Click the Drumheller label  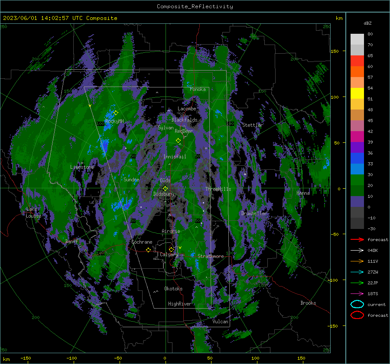click(x=253, y=213)
